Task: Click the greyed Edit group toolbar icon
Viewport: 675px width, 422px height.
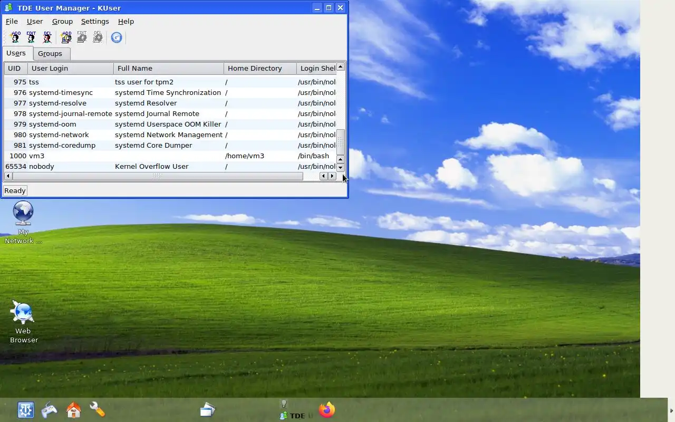Action: click(x=82, y=37)
